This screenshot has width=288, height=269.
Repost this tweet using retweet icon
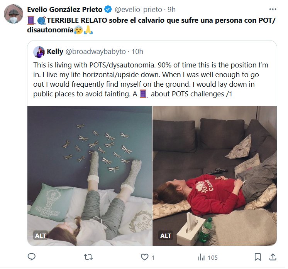pos(88,257)
